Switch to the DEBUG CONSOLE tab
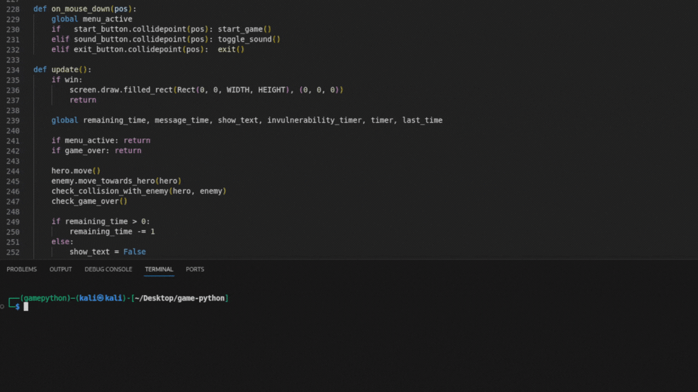The image size is (698, 392). 108,269
